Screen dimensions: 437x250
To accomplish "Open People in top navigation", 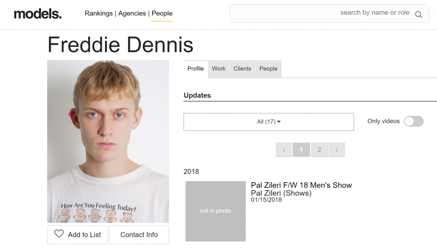I will 162,14.
